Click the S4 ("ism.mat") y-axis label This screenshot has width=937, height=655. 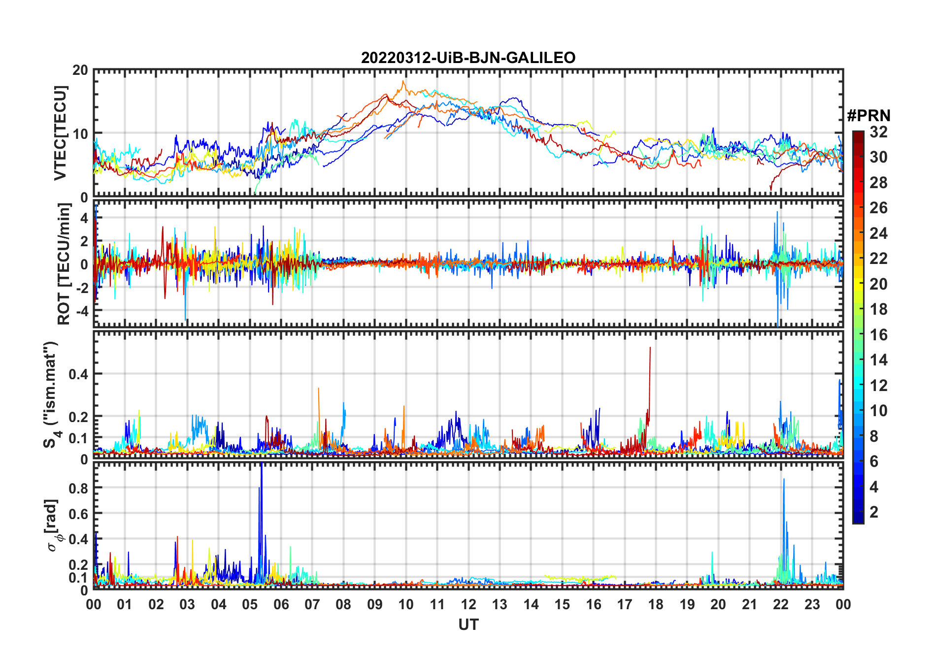coord(52,394)
